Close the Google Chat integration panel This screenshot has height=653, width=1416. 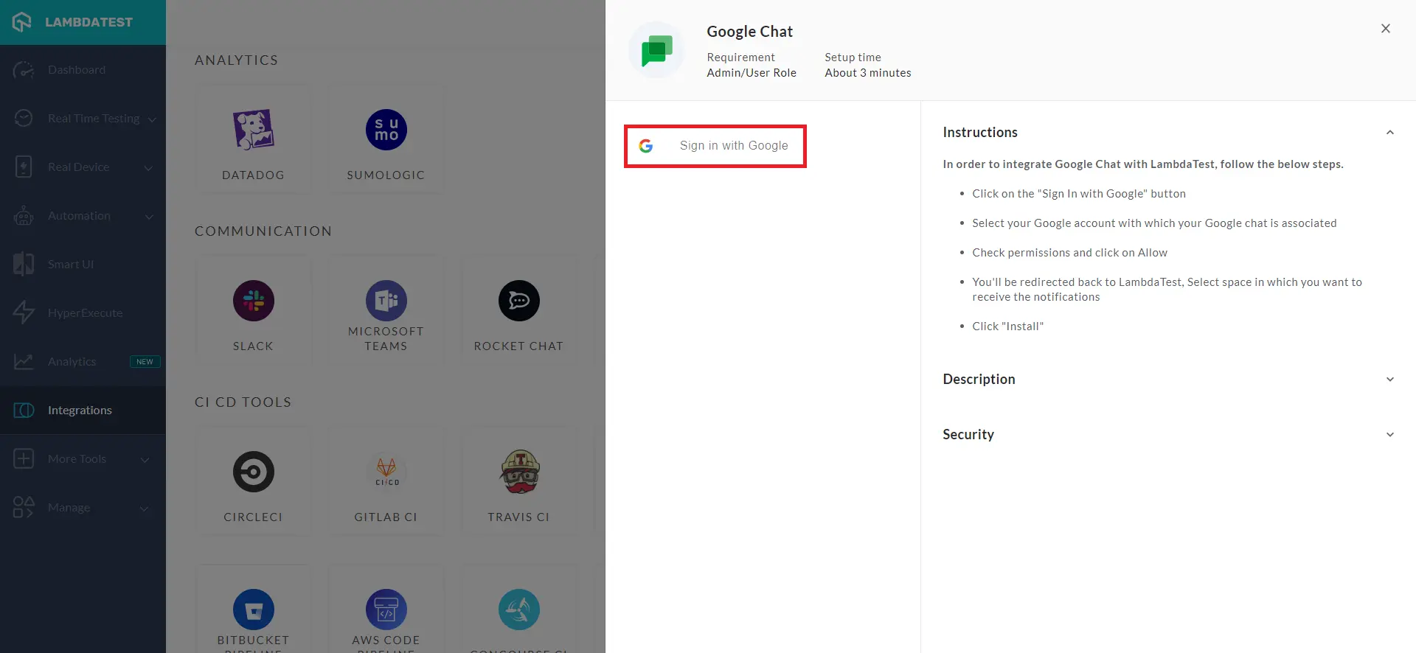click(x=1385, y=29)
